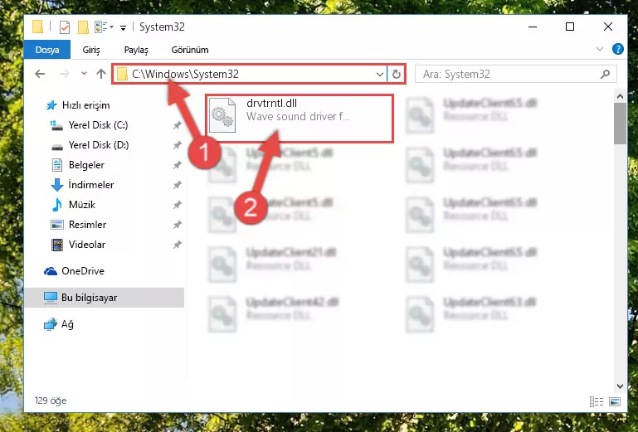Click the System32 window title text
The height and width of the screenshot is (432, 638).
pyautogui.click(x=162, y=27)
